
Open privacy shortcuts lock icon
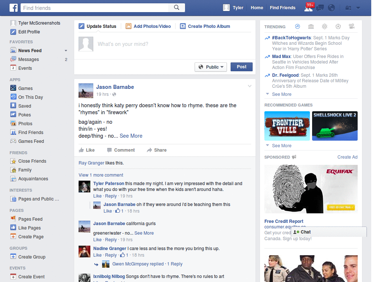[348, 8]
